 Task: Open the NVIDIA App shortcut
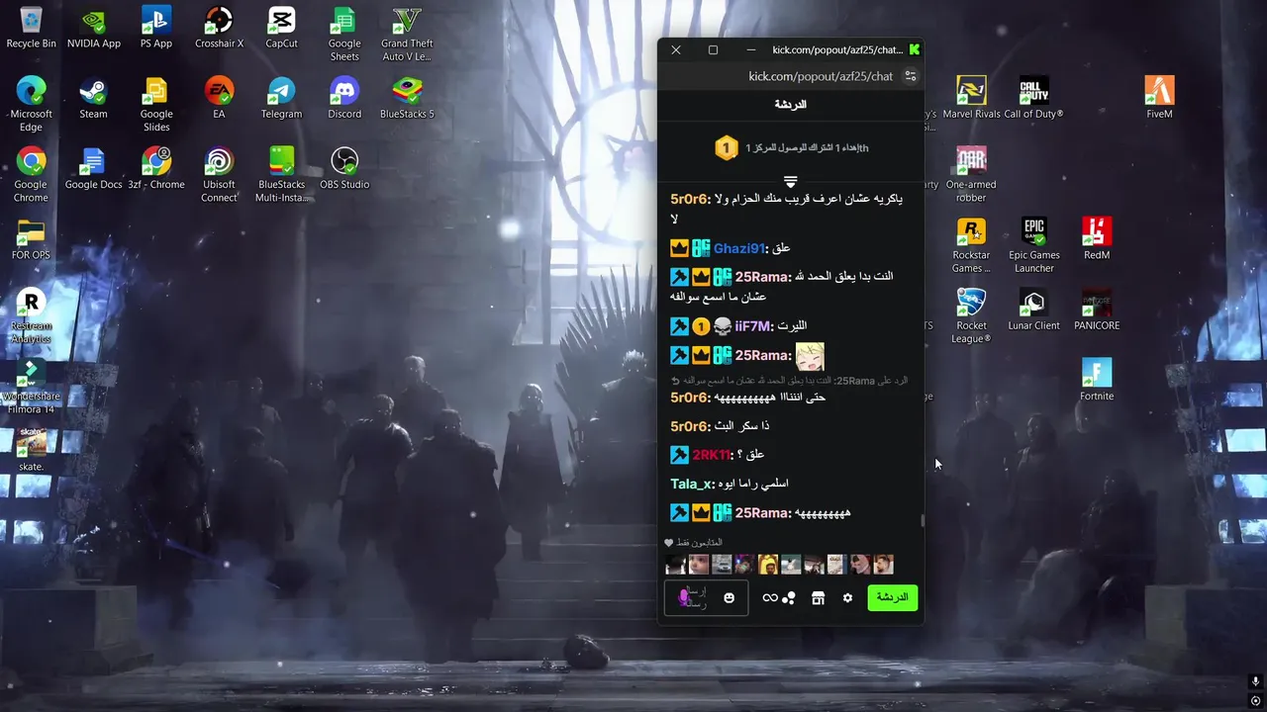coord(93,28)
